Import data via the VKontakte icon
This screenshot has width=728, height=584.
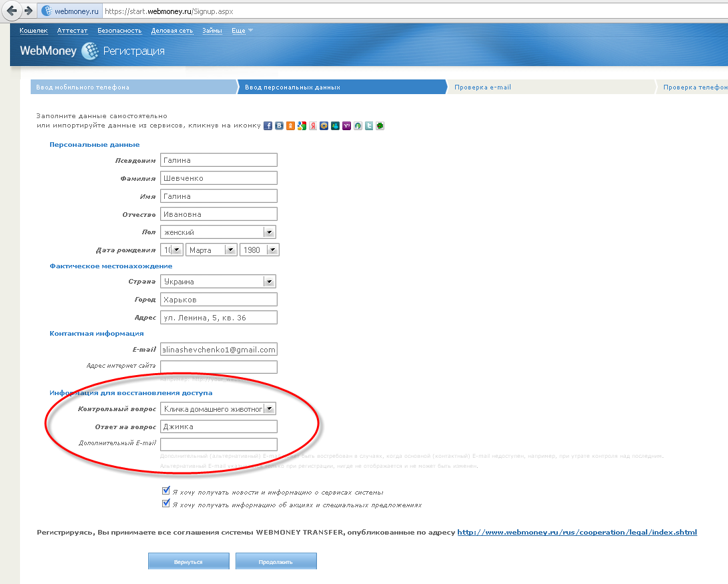point(279,125)
